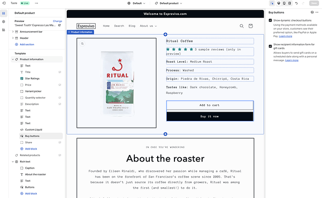Image resolution: width=322 pixels, height=198 pixels.
Task: Toggle Show recipient information form checkbox
Action: pyautogui.click(x=270, y=46)
